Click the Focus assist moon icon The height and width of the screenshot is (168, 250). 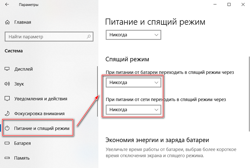[8, 114]
